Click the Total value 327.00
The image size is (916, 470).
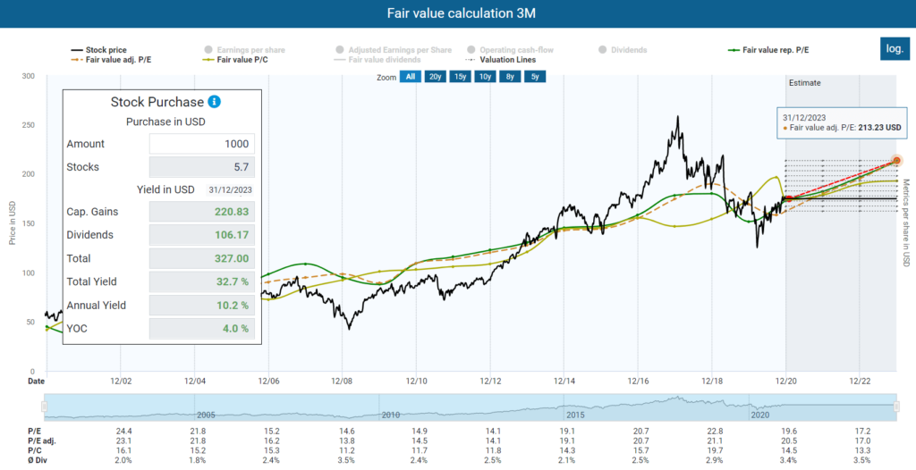pyautogui.click(x=201, y=258)
